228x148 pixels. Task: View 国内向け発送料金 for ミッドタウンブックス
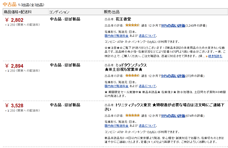[116, 86]
